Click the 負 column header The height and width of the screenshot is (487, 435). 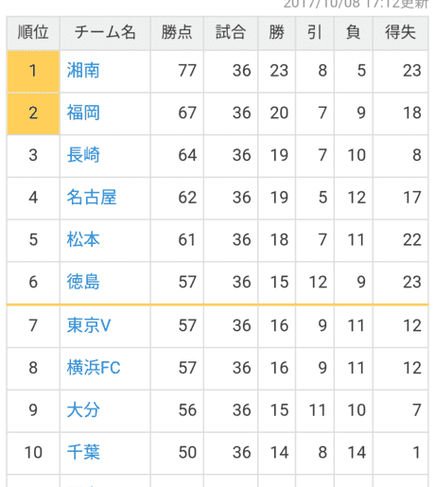click(x=354, y=33)
